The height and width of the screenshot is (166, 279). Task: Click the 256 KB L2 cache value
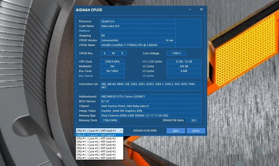184,66
